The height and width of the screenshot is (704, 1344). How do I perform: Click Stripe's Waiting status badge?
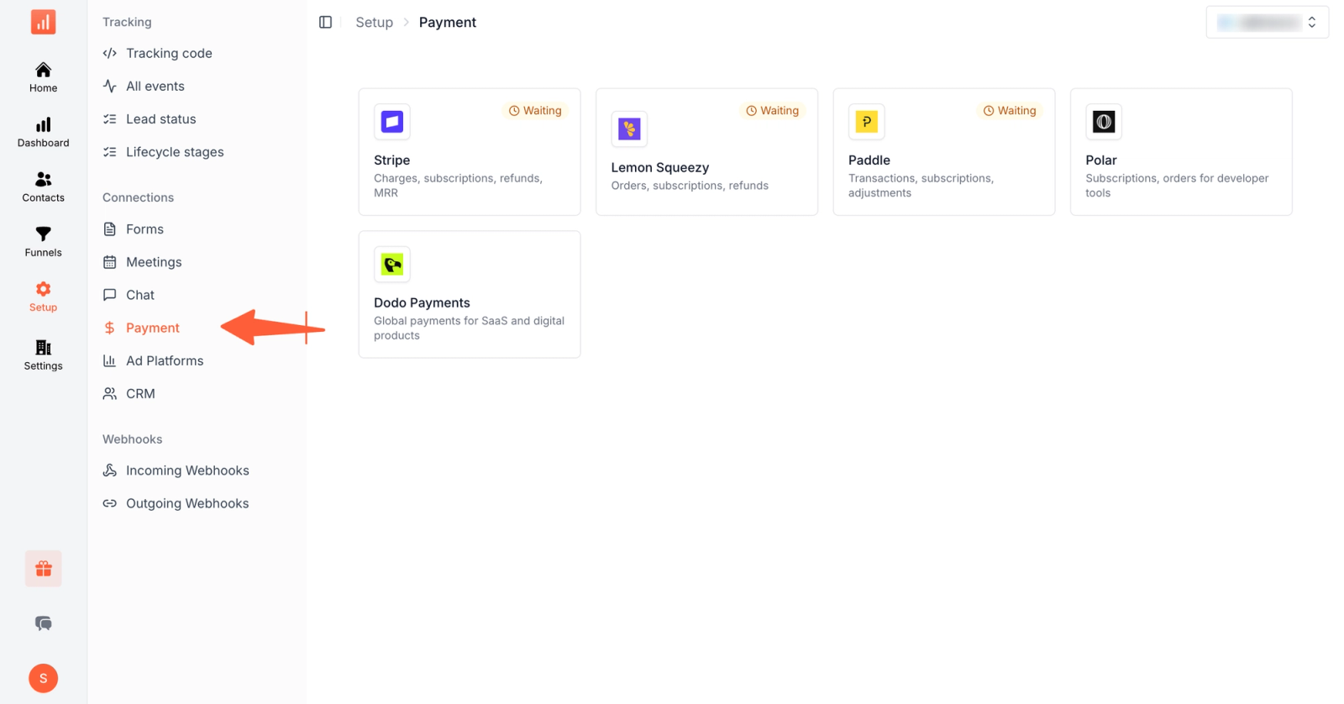tap(535, 111)
